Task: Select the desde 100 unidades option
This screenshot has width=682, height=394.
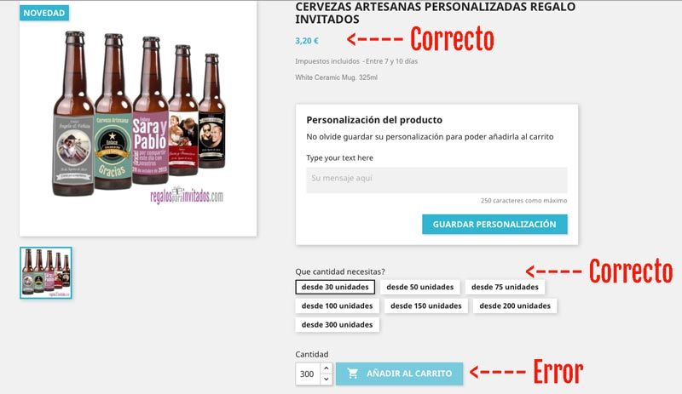Action: [x=337, y=305]
